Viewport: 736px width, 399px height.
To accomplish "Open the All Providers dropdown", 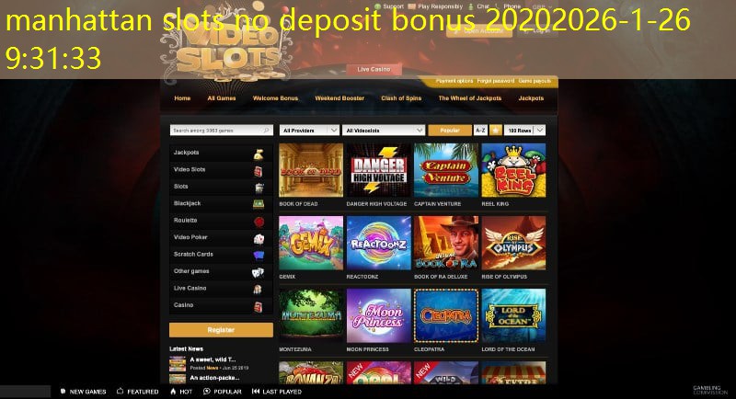I will pyautogui.click(x=309, y=131).
